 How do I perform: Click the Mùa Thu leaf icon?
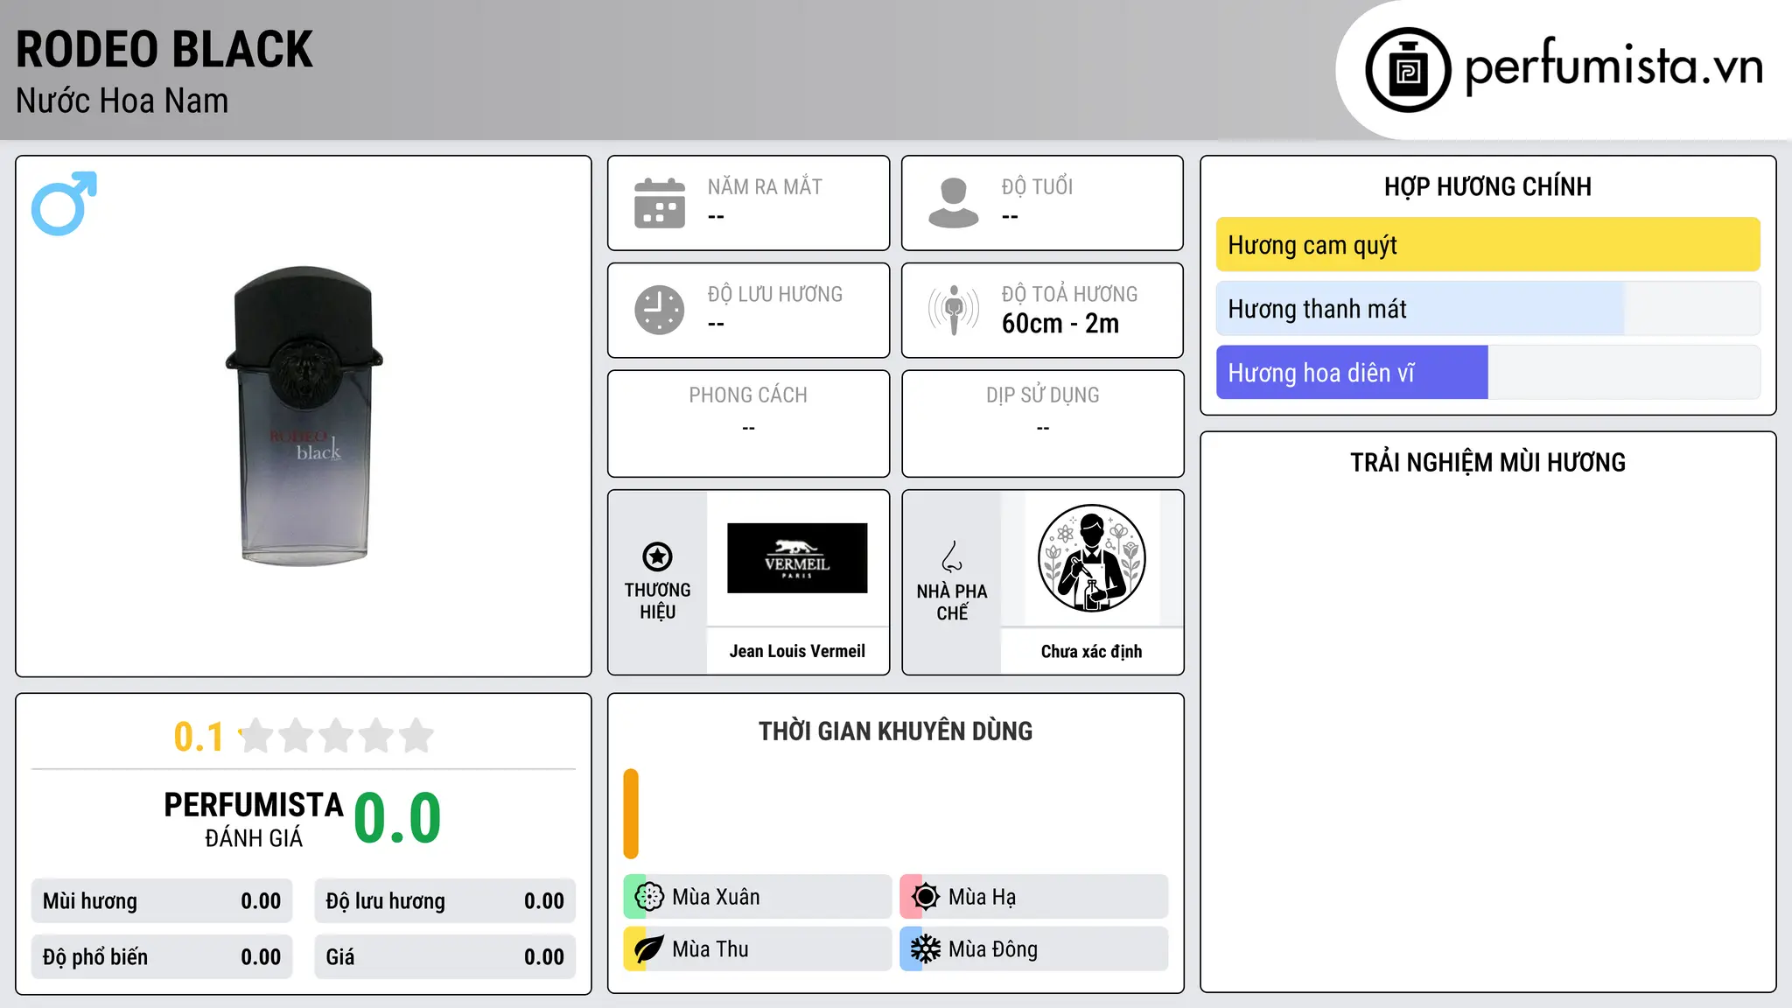click(x=649, y=949)
